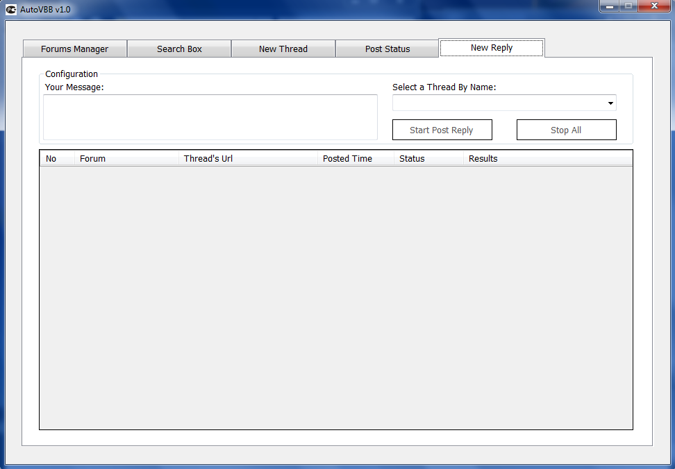Select the Post Status tab
The image size is (675, 469).
387,49
